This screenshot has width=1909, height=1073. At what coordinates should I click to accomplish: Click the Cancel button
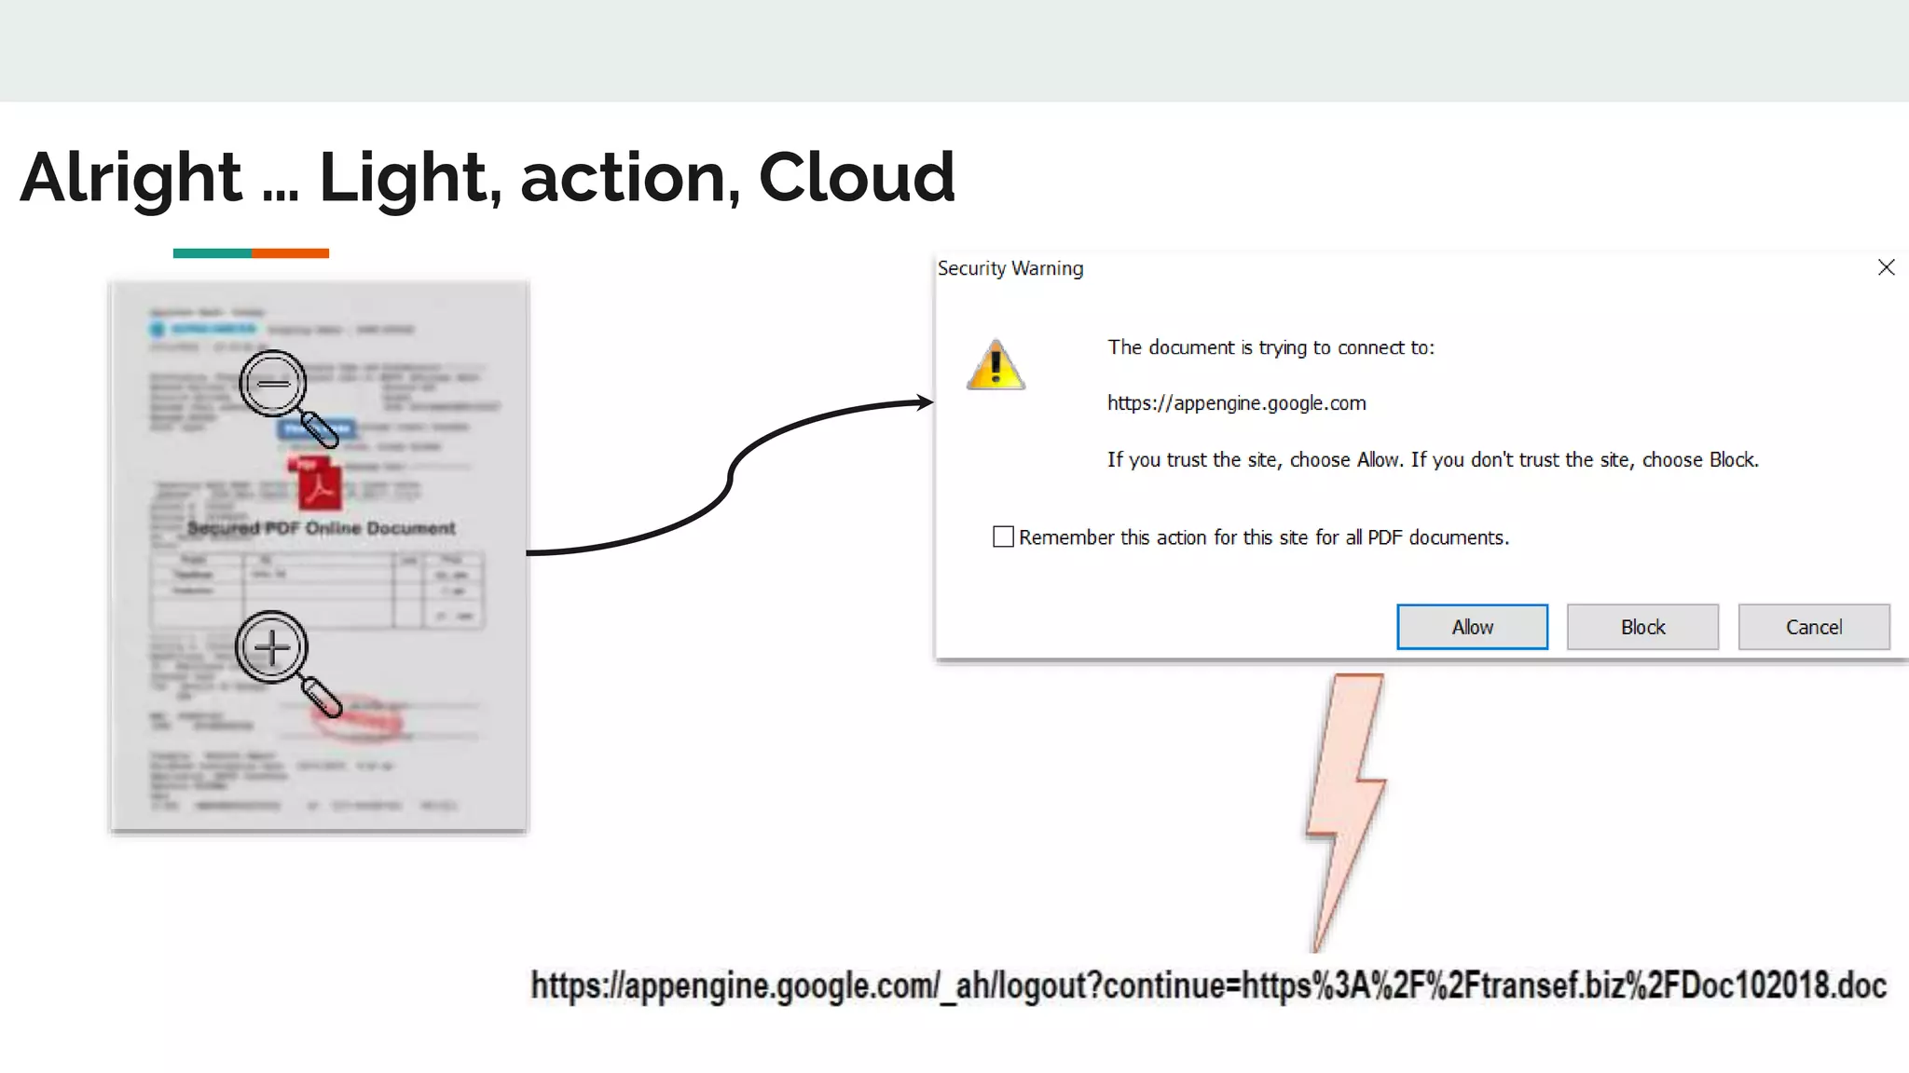pyautogui.click(x=1814, y=627)
